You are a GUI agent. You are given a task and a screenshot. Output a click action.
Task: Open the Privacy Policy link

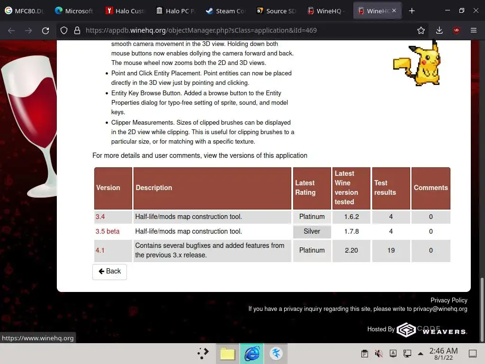coord(449,300)
